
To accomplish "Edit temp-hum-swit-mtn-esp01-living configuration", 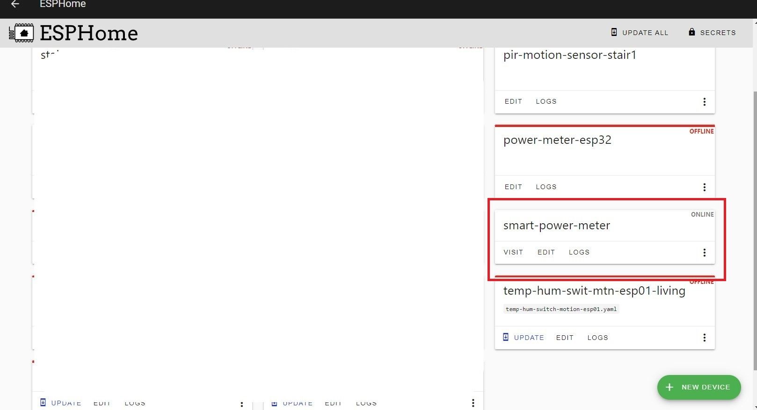I will click(x=565, y=338).
